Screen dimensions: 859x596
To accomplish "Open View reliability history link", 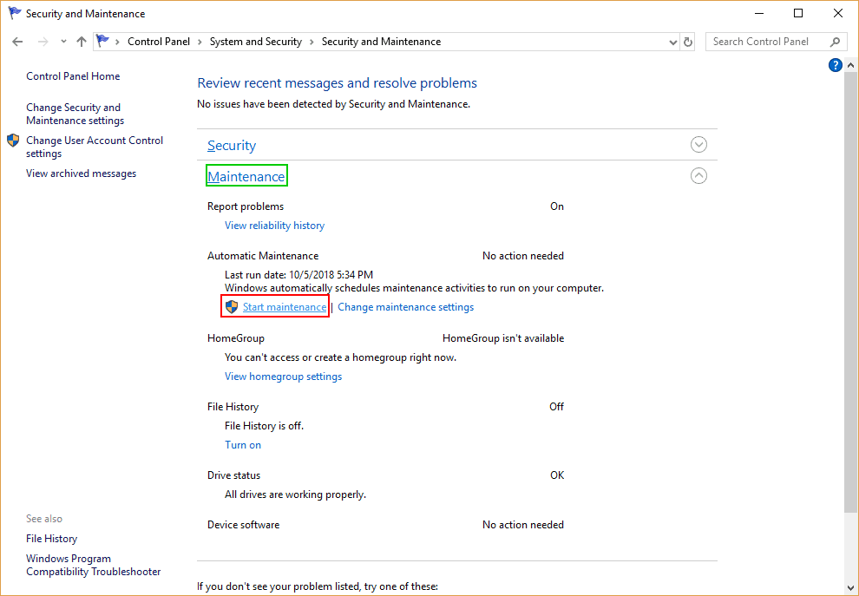I will pyautogui.click(x=274, y=226).
